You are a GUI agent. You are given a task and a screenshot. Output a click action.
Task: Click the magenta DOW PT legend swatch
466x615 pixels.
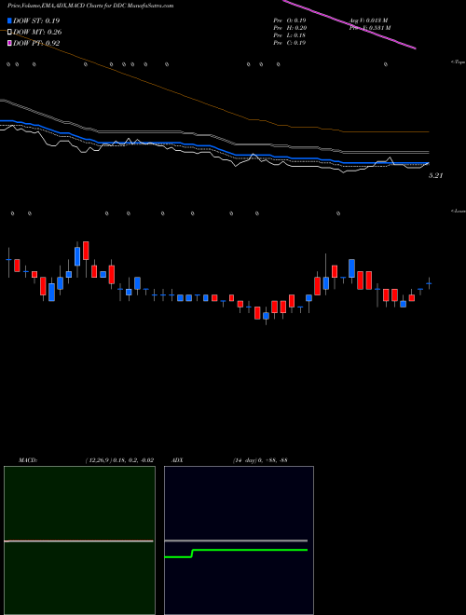[x=9, y=43]
